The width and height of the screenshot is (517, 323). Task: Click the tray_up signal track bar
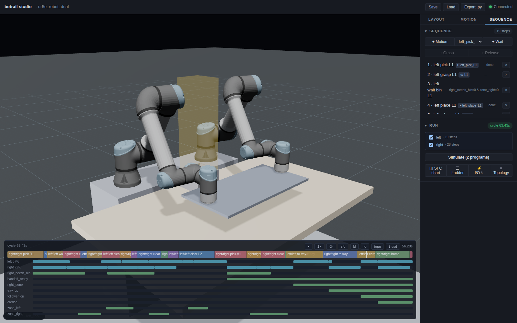[371, 291]
